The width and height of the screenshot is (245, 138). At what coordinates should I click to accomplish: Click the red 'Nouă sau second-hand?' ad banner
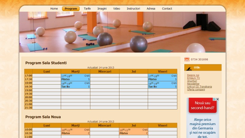[202, 105]
